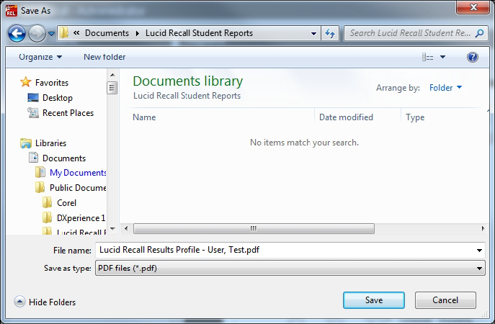Select the Corel folder
Image resolution: width=495 pixels, height=324 pixels.
(x=59, y=203)
